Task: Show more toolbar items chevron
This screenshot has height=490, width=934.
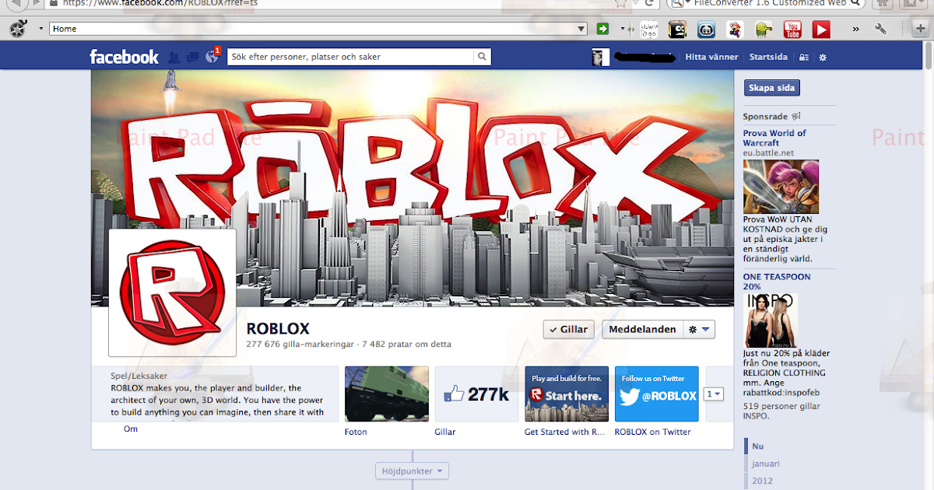Action: click(x=856, y=29)
